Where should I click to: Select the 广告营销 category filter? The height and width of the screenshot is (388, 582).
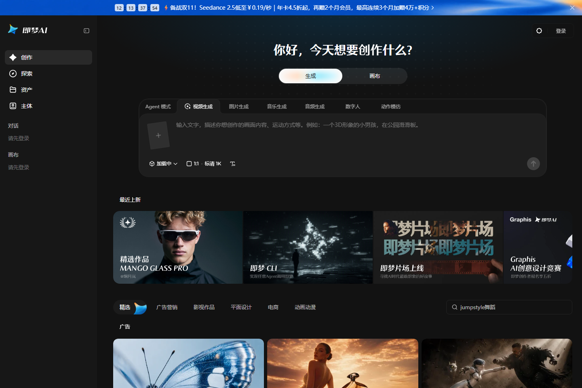[167, 308]
